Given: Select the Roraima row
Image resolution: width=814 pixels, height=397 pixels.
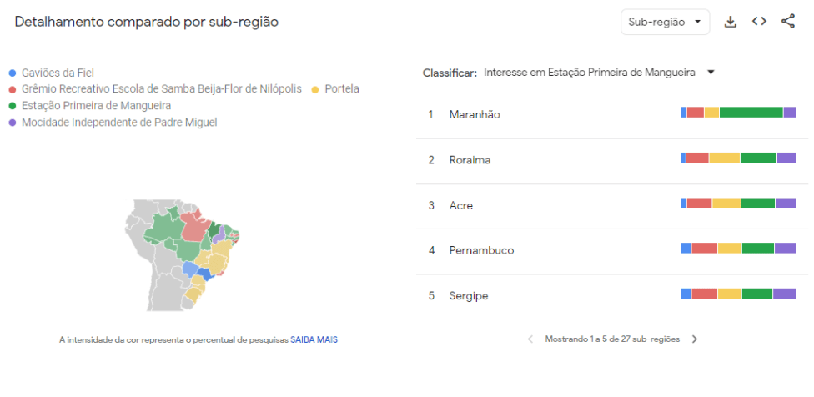Looking at the screenshot, I should 470,159.
